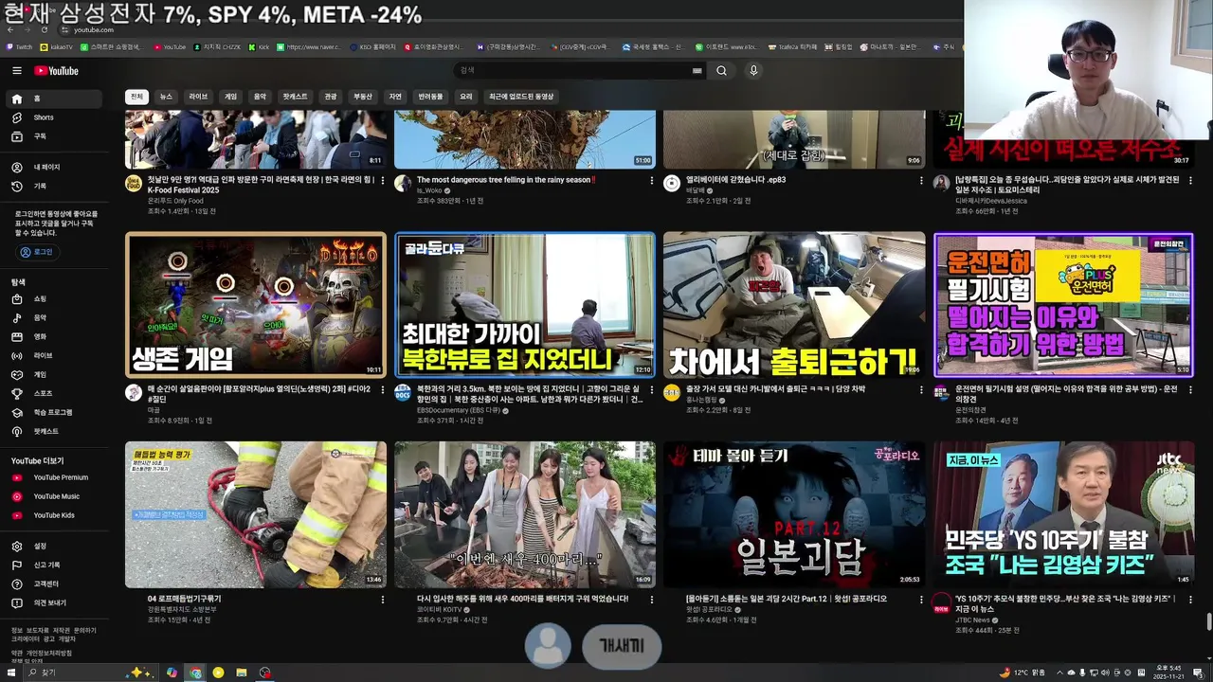Open more options for 엘리베이터에 갇혔습니다 video
Screen dimensions: 1213x682
pyautogui.click(x=920, y=180)
